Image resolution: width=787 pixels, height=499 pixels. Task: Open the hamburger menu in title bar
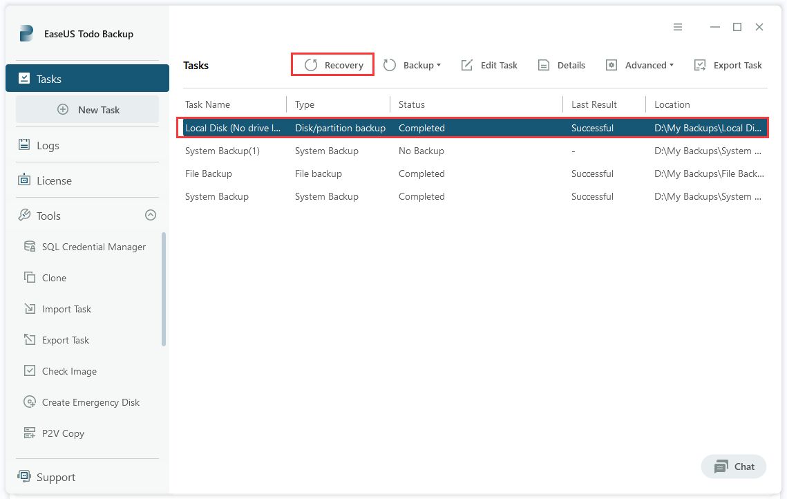[x=678, y=27]
